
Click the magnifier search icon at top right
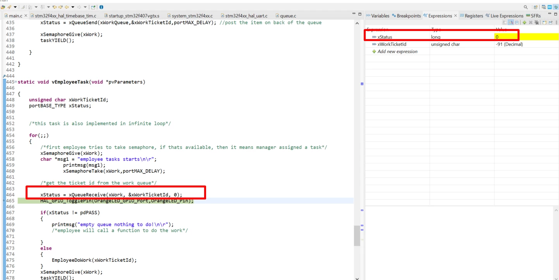click(526, 7)
